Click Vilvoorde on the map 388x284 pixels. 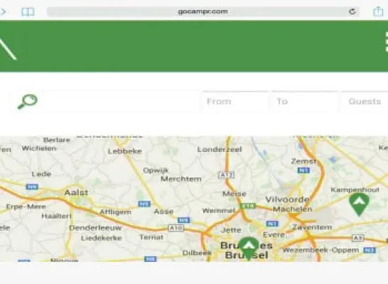287,200
